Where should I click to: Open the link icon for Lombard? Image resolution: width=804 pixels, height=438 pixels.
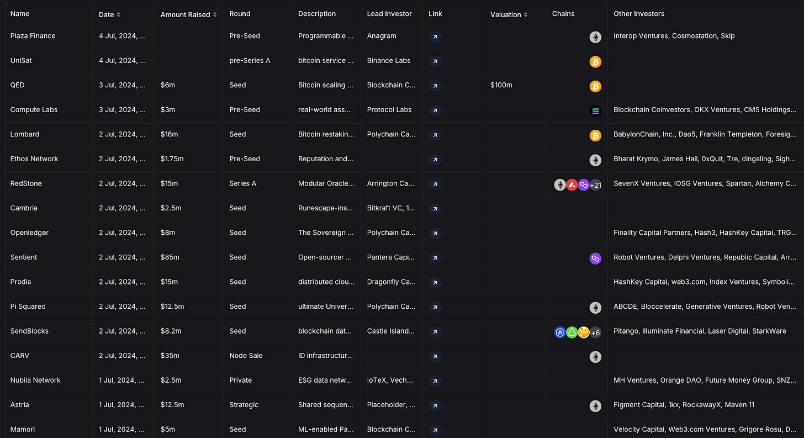coord(435,135)
